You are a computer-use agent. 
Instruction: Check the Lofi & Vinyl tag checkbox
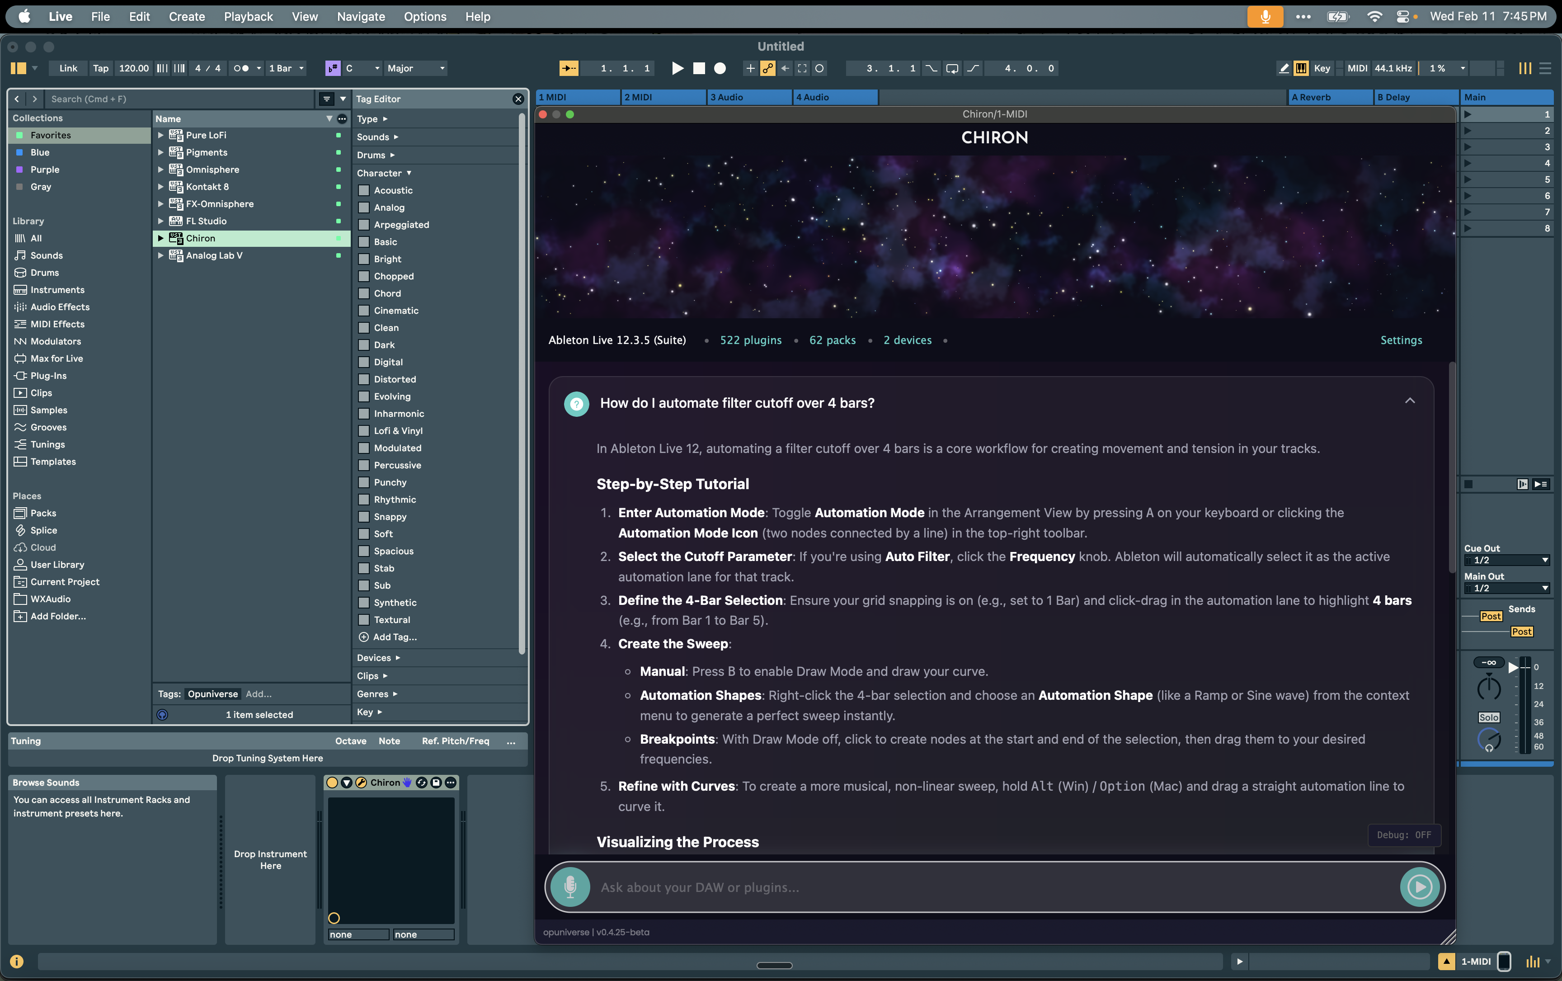coord(365,430)
